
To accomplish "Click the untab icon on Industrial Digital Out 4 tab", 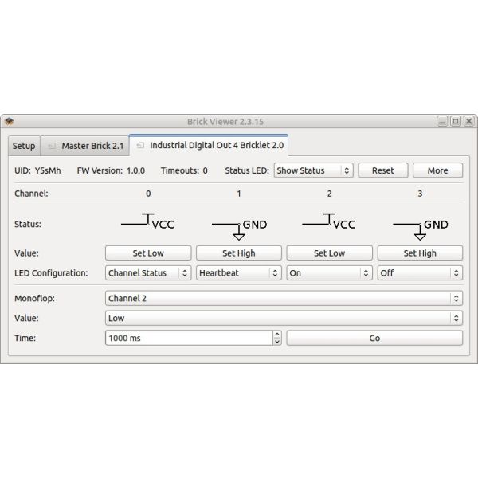I will (140, 145).
